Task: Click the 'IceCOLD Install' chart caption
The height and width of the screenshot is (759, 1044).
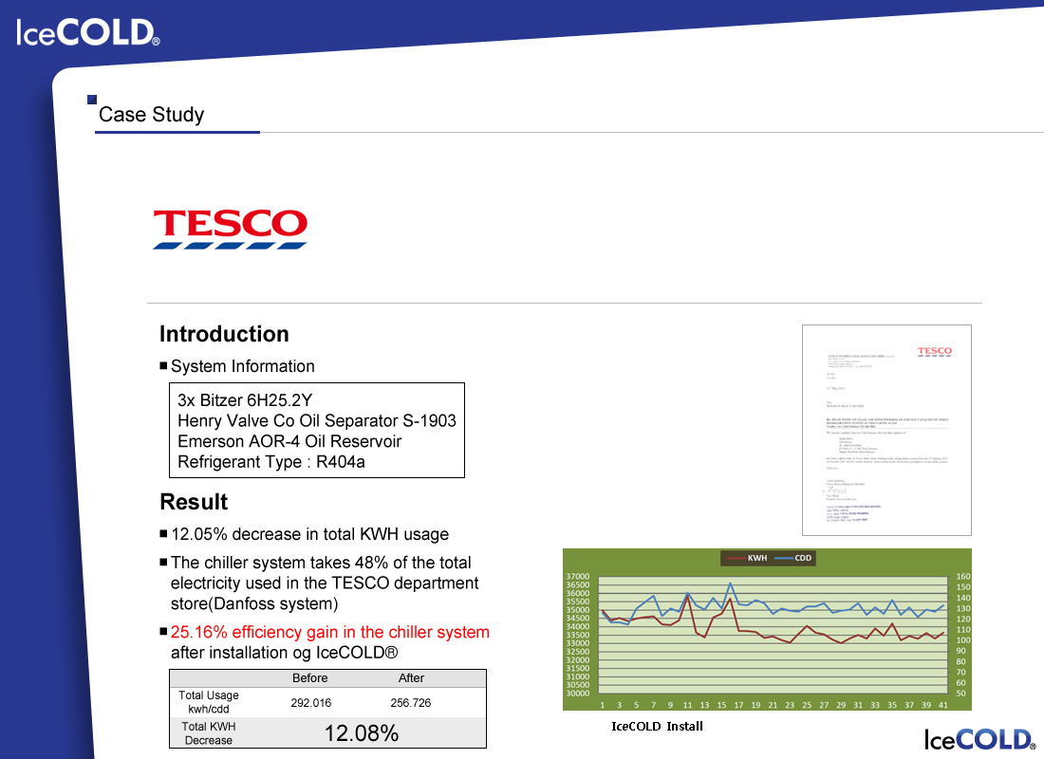Action: click(x=657, y=727)
